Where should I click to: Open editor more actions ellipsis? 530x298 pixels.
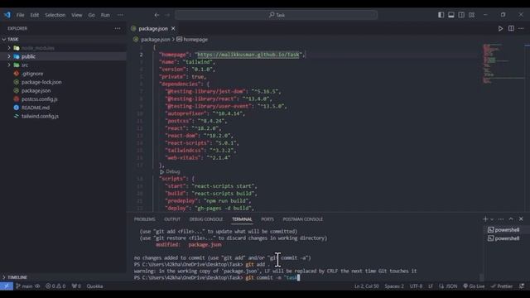pyautogui.click(x=521, y=29)
